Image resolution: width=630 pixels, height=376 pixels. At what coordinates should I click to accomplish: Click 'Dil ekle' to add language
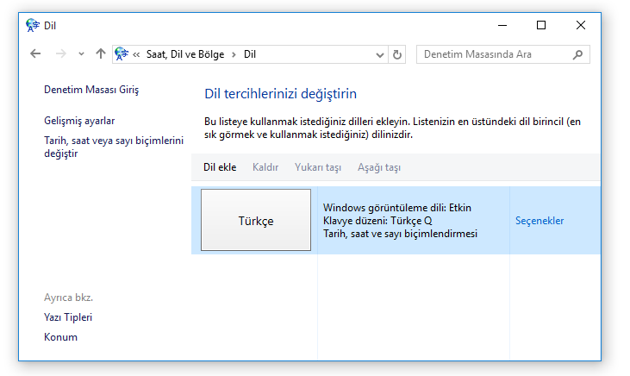220,167
